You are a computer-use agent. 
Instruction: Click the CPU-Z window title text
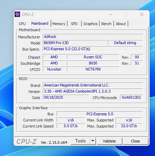(28, 15)
